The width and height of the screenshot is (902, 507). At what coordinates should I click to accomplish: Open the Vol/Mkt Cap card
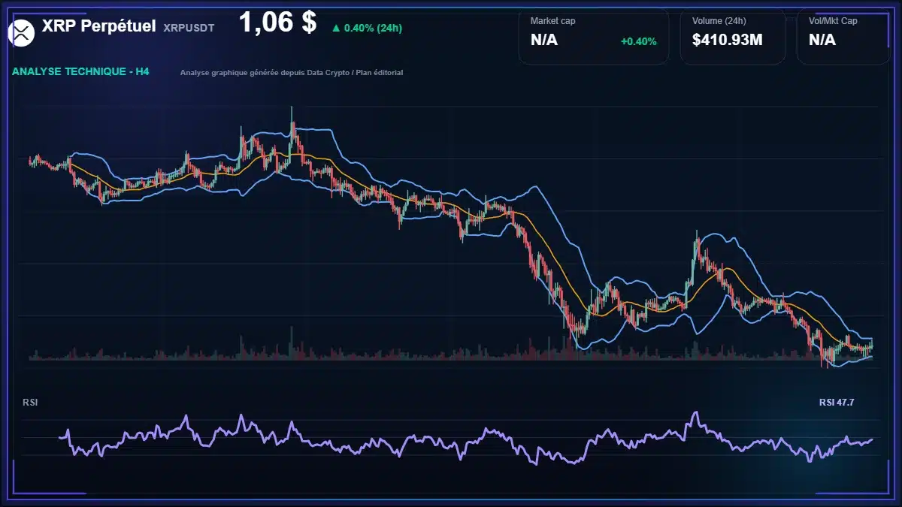pyautogui.click(x=844, y=37)
